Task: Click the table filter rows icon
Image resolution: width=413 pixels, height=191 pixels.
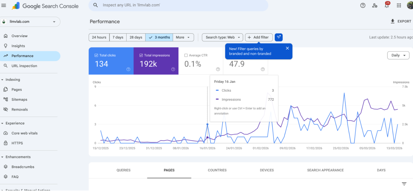Action: [x=404, y=184]
